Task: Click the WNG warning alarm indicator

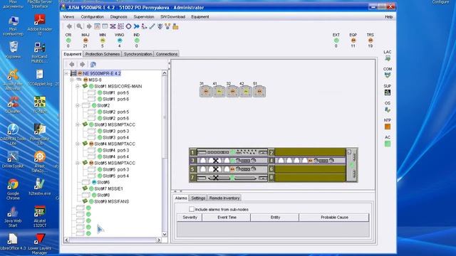Action: 120,41
